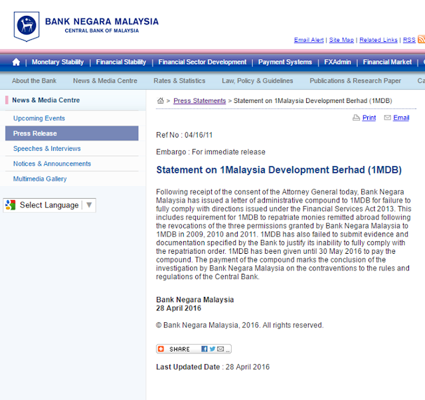Click the Print link
This screenshot has width=425, height=400.
[x=369, y=118]
